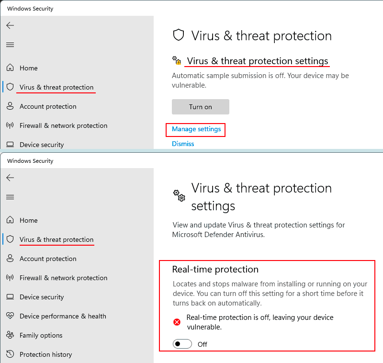Expand the lower window's hamburger navigation menu
This screenshot has width=383, height=363.
(x=10, y=197)
